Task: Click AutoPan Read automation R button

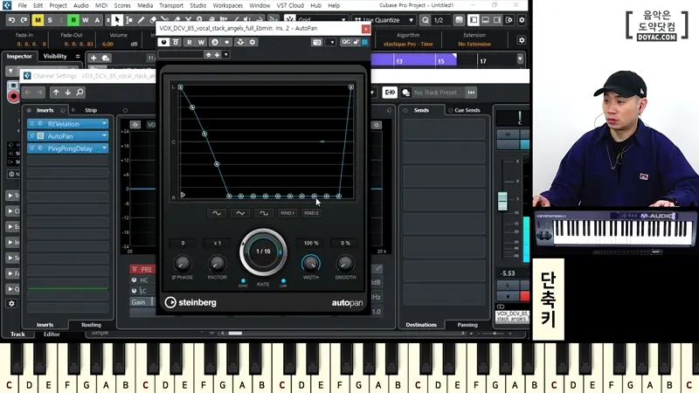Action: [x=190, y=42]
